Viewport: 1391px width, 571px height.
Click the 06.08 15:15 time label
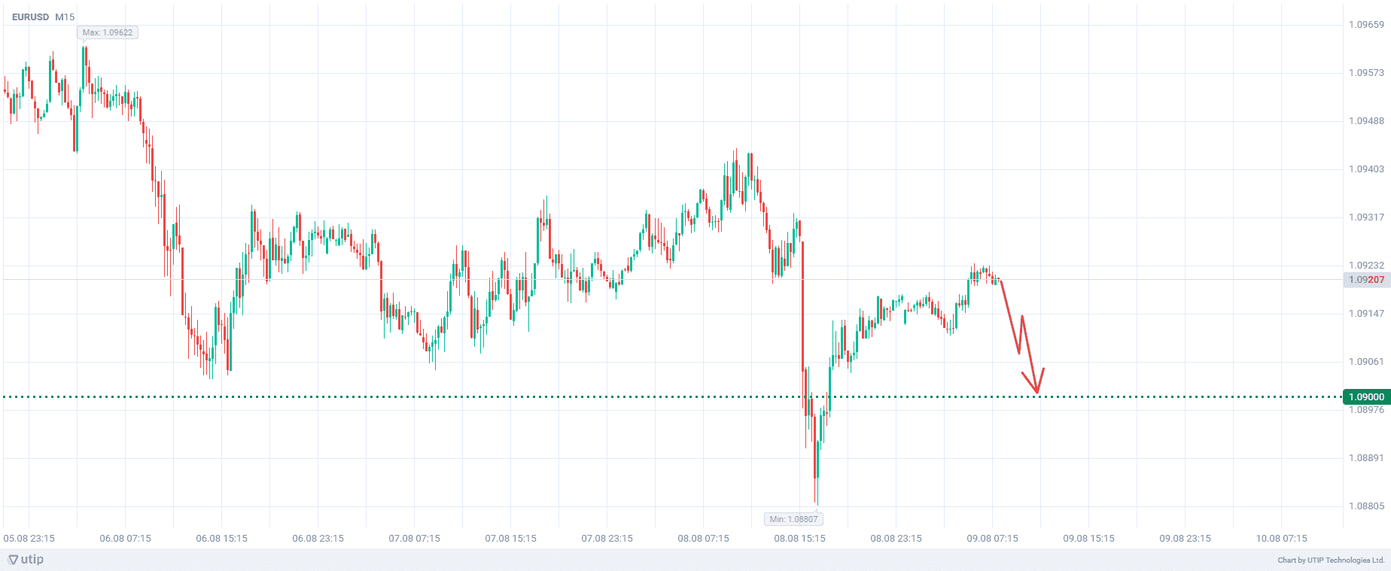pyautogui.click(x=222, y=538)
